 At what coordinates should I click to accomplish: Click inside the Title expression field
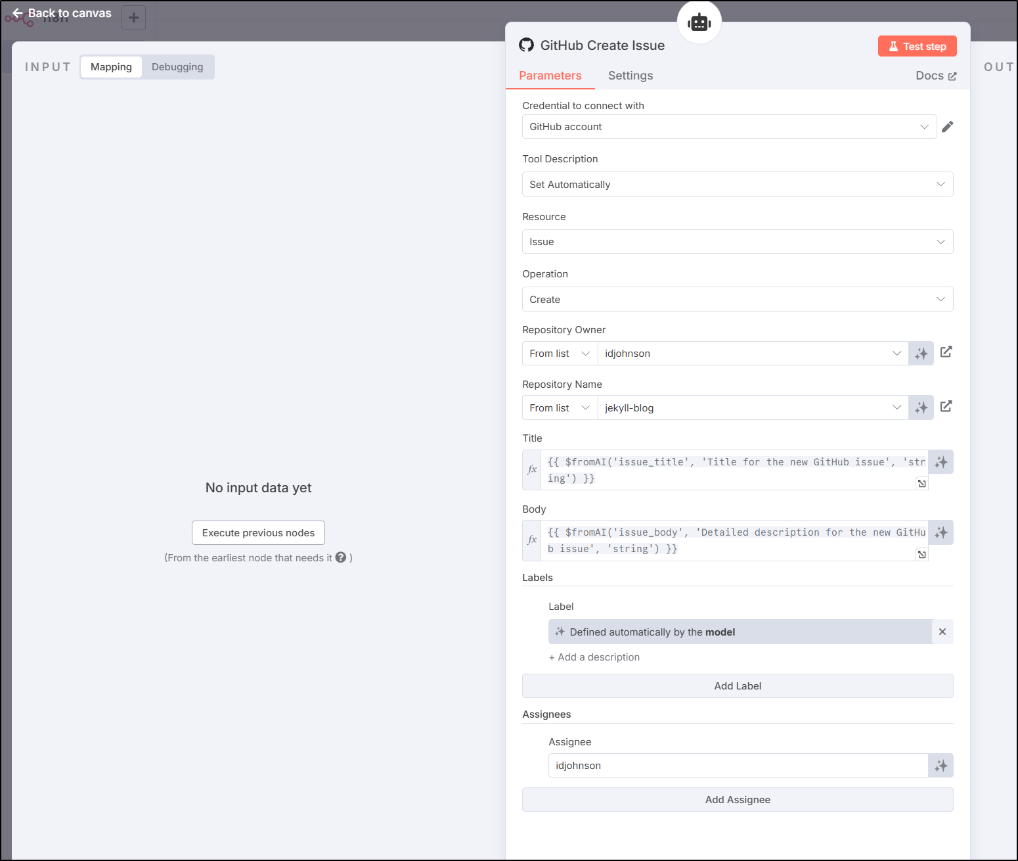[734, 470]
